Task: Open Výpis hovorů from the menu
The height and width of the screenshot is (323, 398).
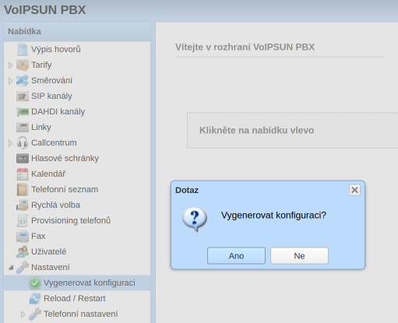Action: 77,49
